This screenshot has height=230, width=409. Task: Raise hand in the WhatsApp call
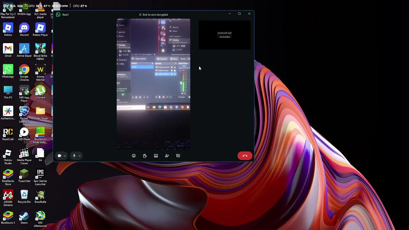(145, 156)
